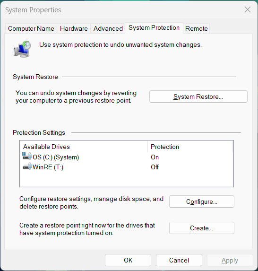The image size is (258, 271).
Task: Go to the Advanced tab
Action: [x=108, y=28]
